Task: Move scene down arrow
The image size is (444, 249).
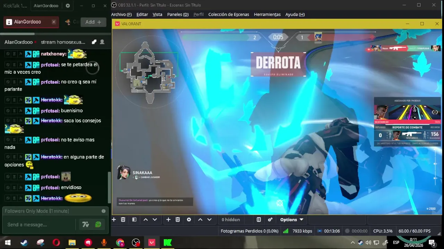Action: 155,220
